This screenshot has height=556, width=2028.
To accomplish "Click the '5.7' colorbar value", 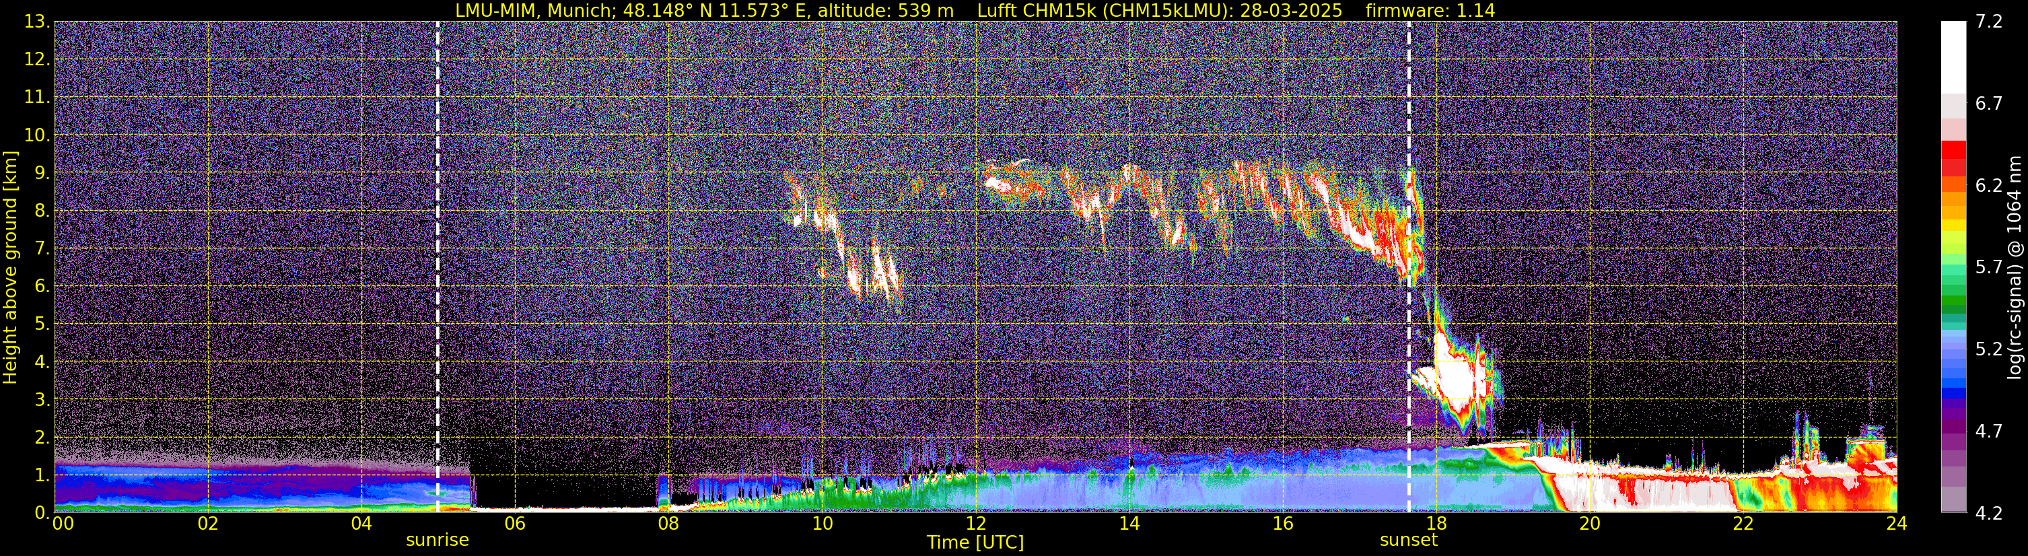I will pos(1989,268).
